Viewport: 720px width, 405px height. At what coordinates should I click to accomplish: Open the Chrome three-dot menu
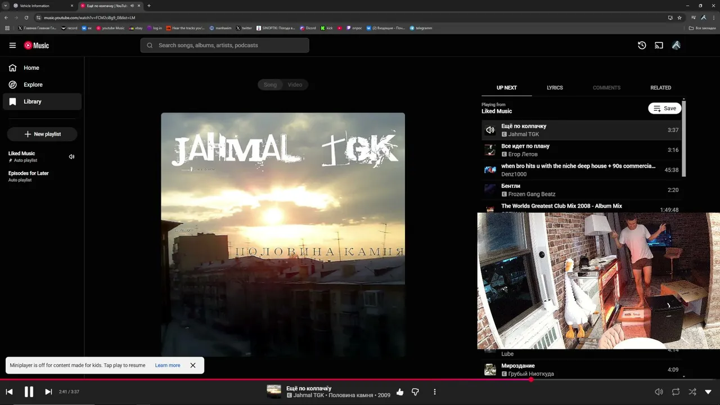[714, 17]
